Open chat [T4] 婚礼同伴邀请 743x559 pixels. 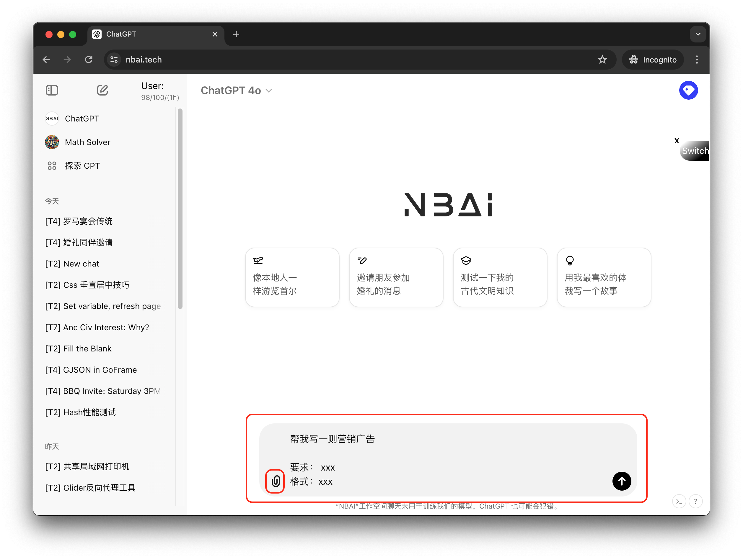(x=79, y=242)
